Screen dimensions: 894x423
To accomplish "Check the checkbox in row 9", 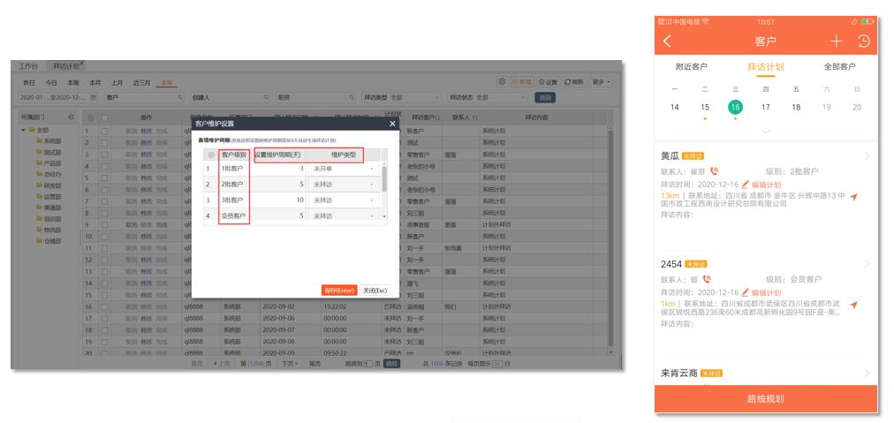I will [x=104, y=224].
